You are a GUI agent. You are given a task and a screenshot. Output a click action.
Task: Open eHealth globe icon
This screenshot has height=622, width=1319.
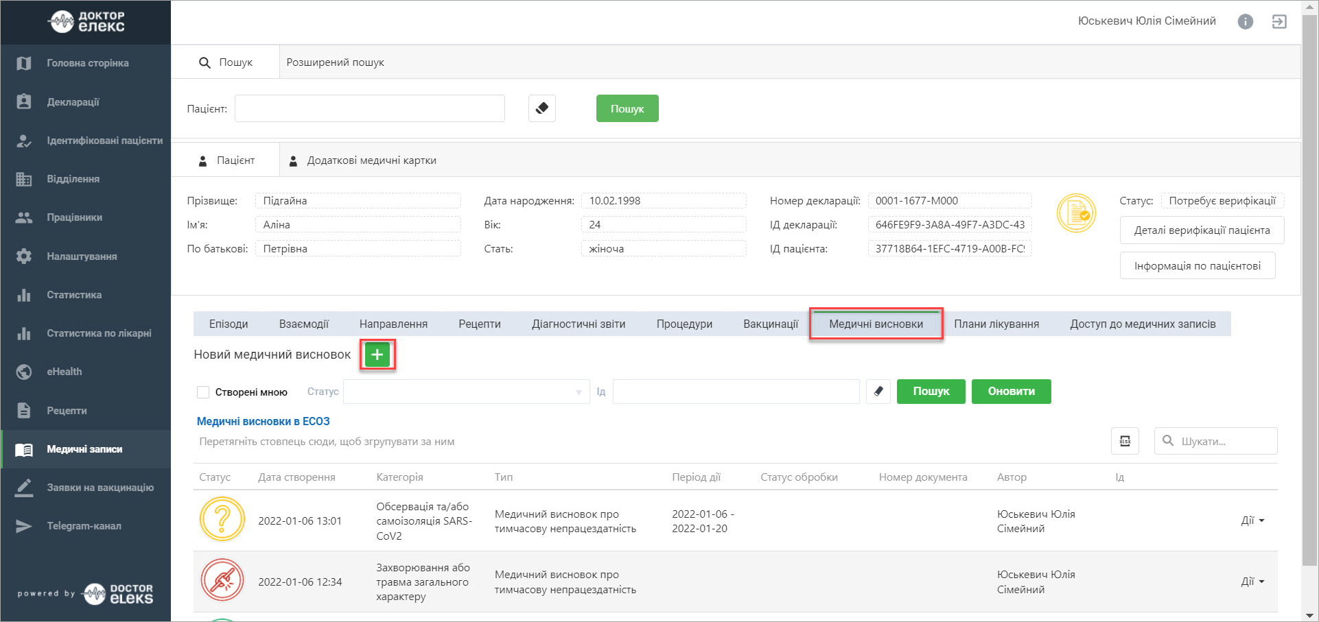point(24,372)
